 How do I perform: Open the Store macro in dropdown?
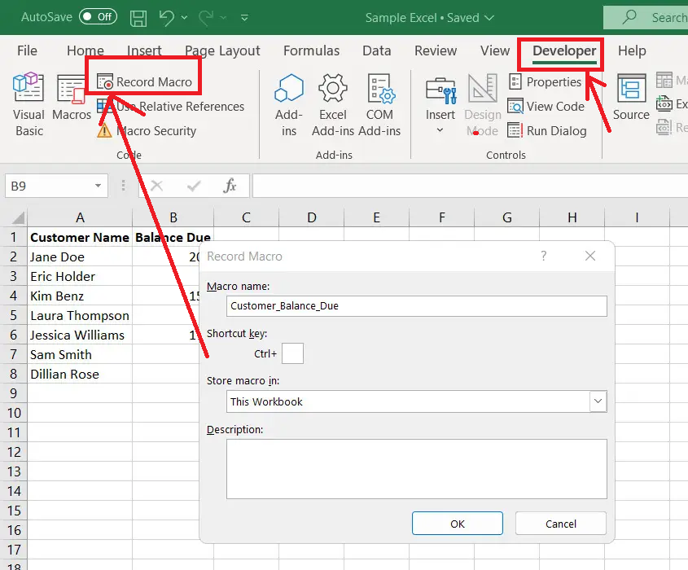pos(598,401)
